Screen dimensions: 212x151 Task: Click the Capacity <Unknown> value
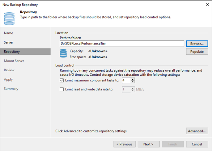98,51
